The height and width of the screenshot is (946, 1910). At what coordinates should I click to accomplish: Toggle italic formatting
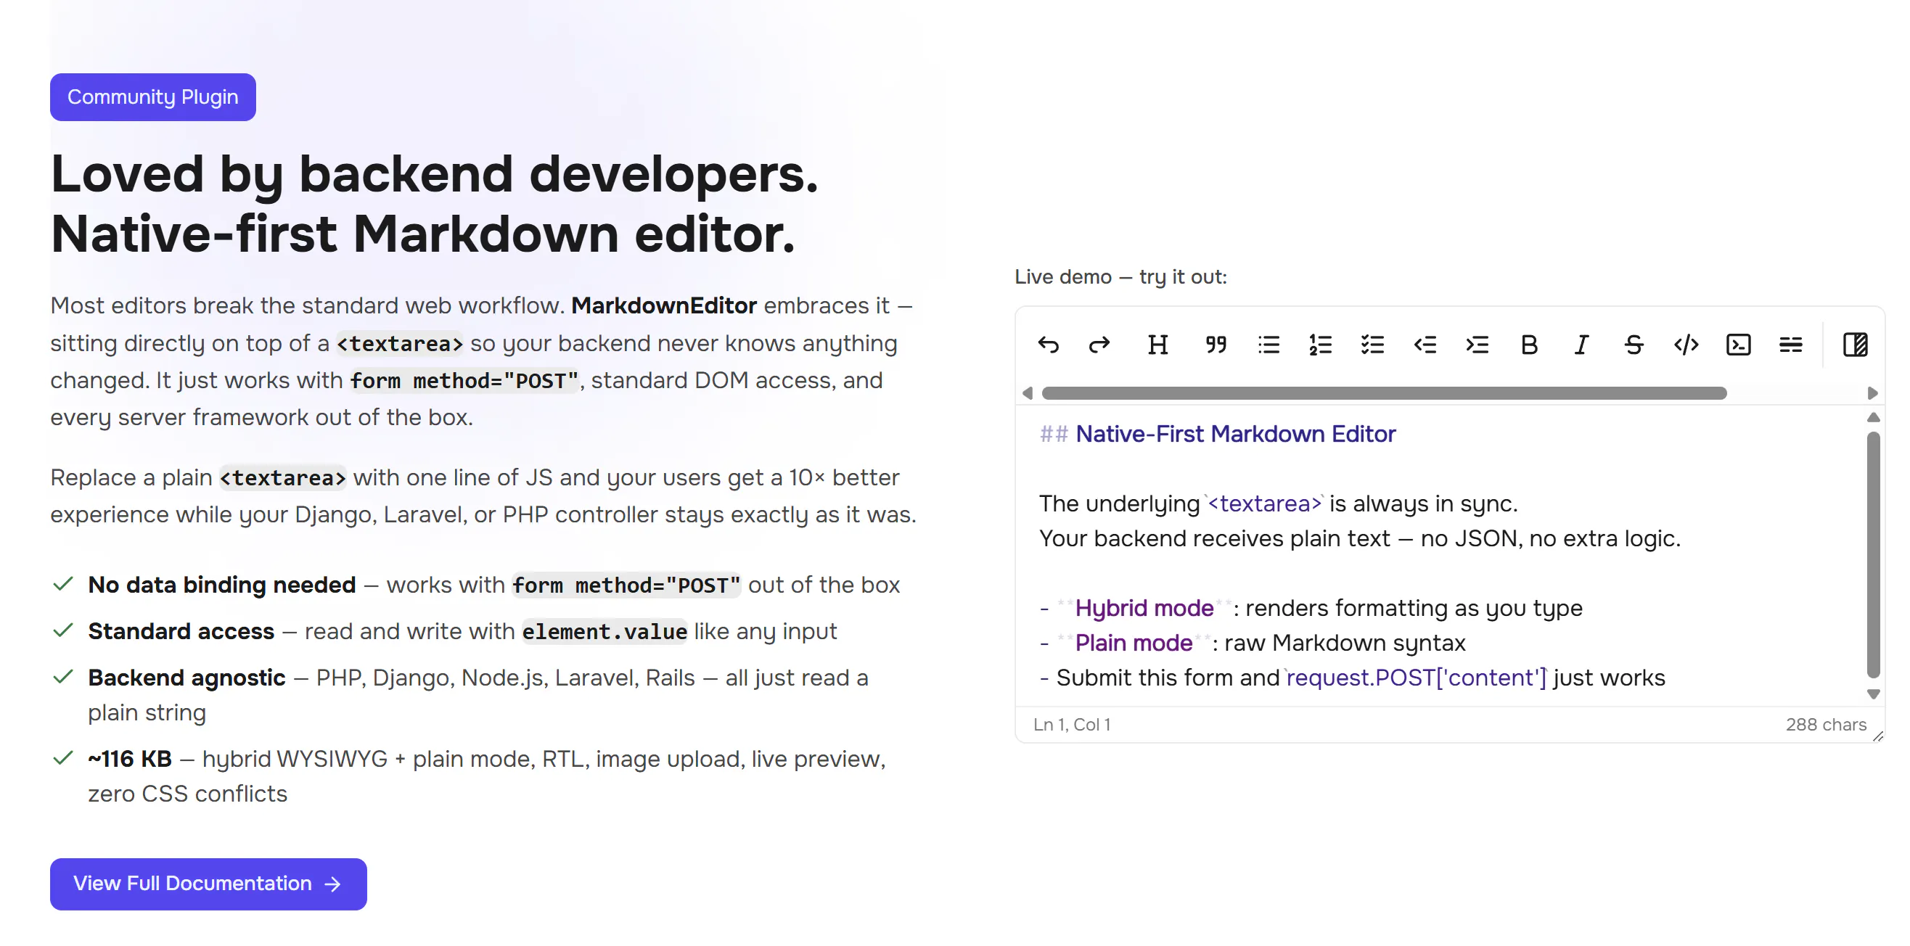[1581, 345]
